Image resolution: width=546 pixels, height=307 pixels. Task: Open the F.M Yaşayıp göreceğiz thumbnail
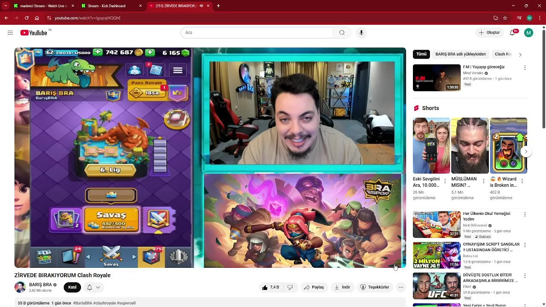437,78
